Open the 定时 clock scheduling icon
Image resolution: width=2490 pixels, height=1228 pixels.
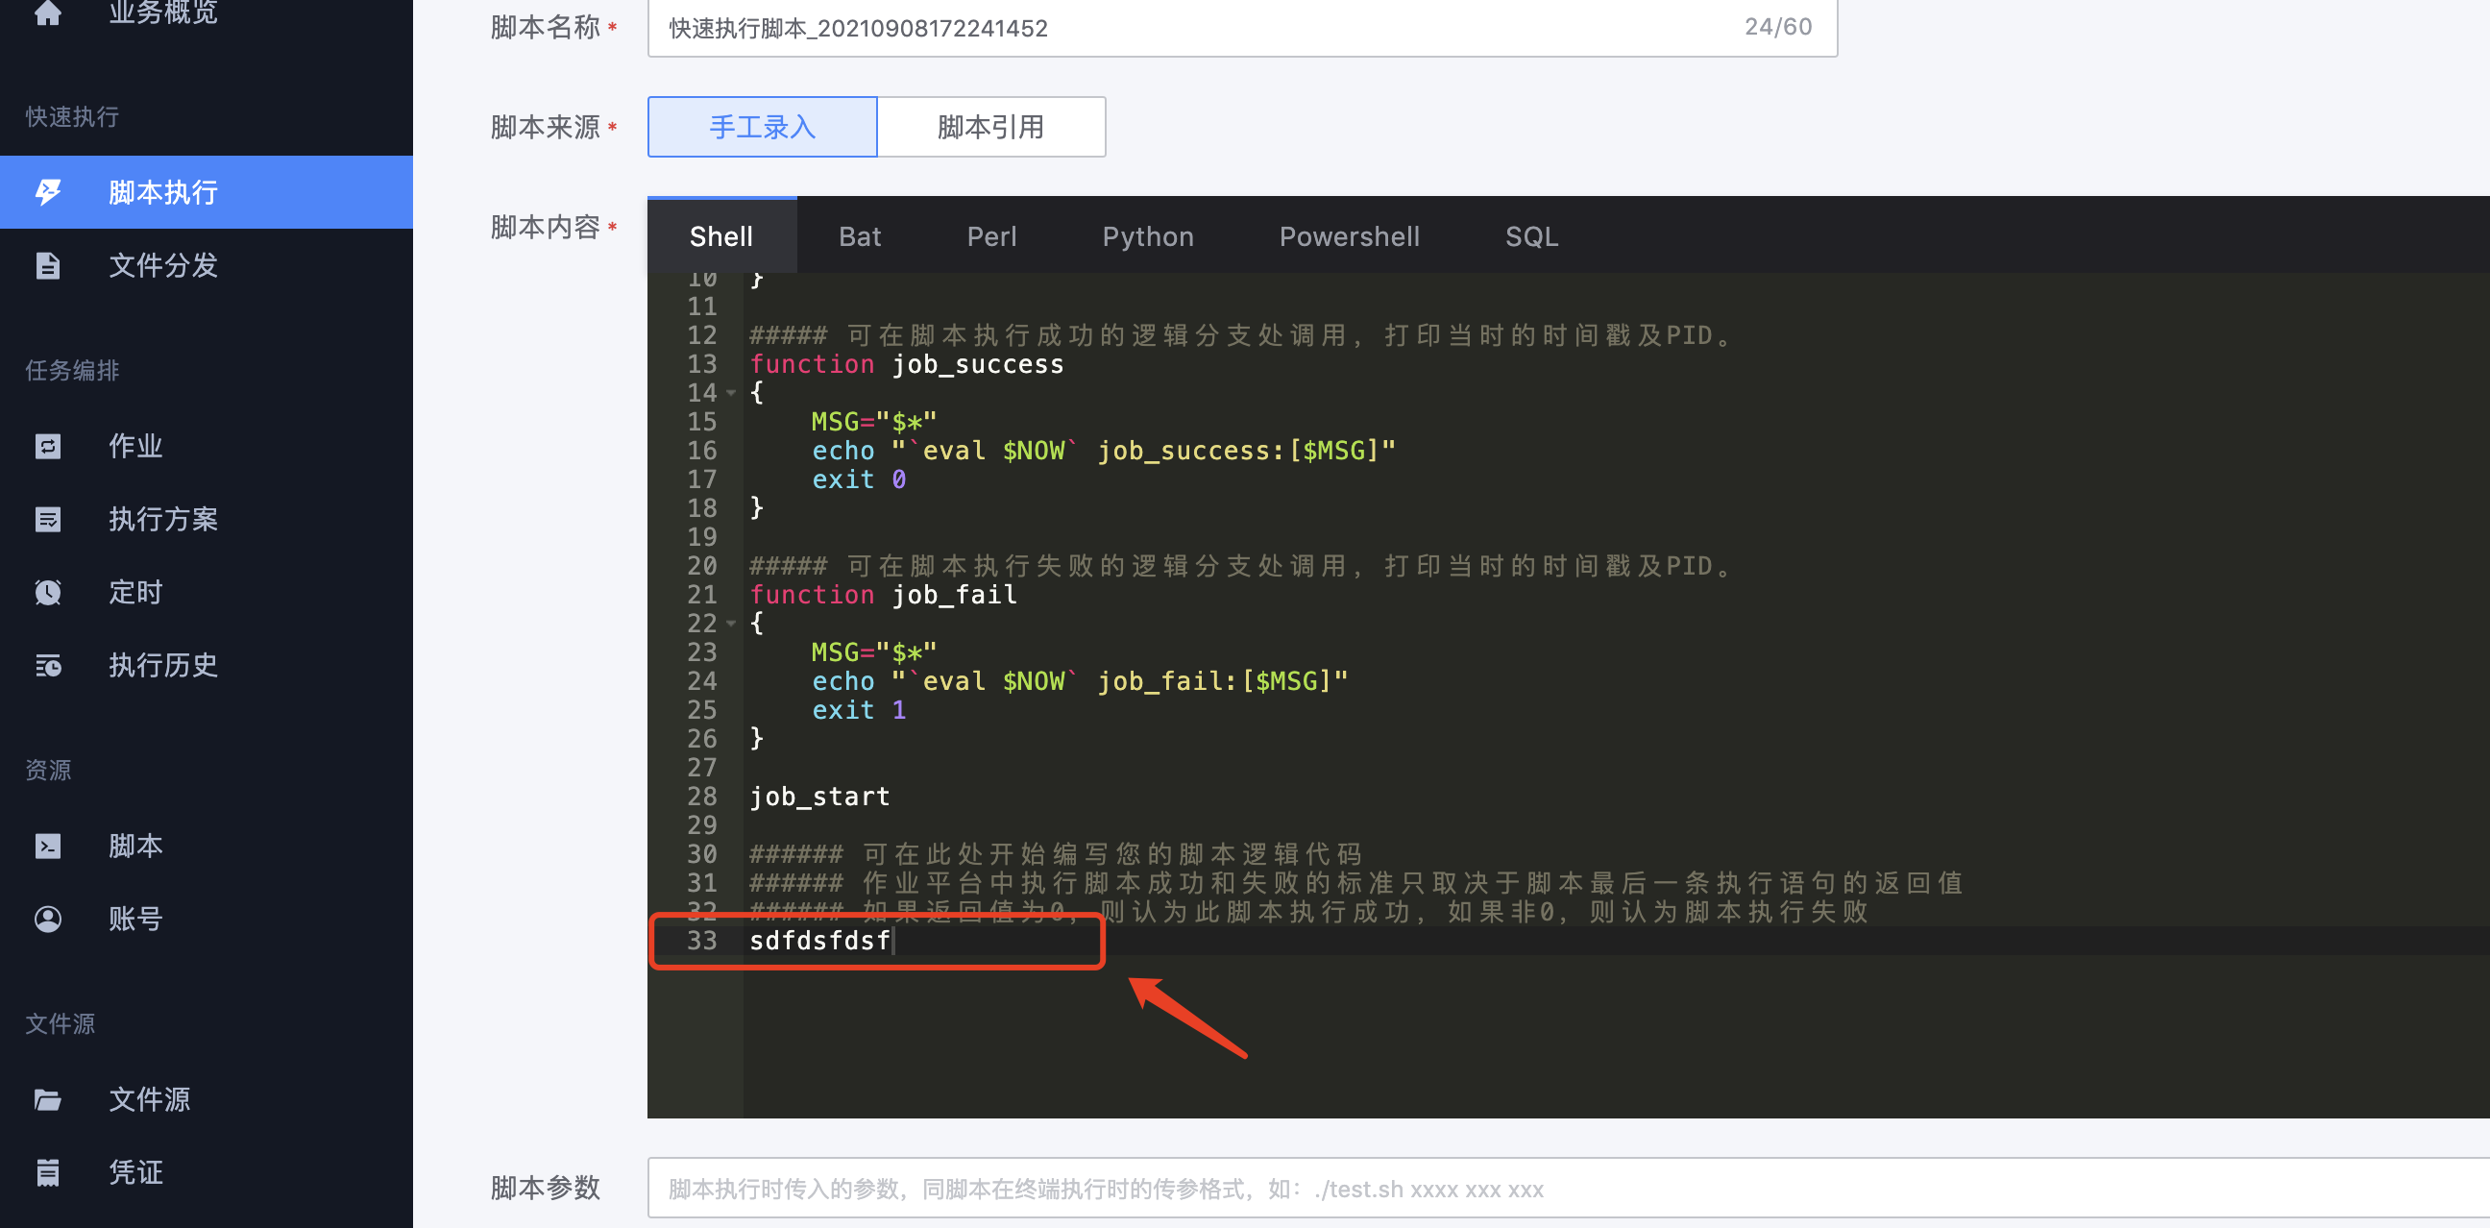(48, 592)
